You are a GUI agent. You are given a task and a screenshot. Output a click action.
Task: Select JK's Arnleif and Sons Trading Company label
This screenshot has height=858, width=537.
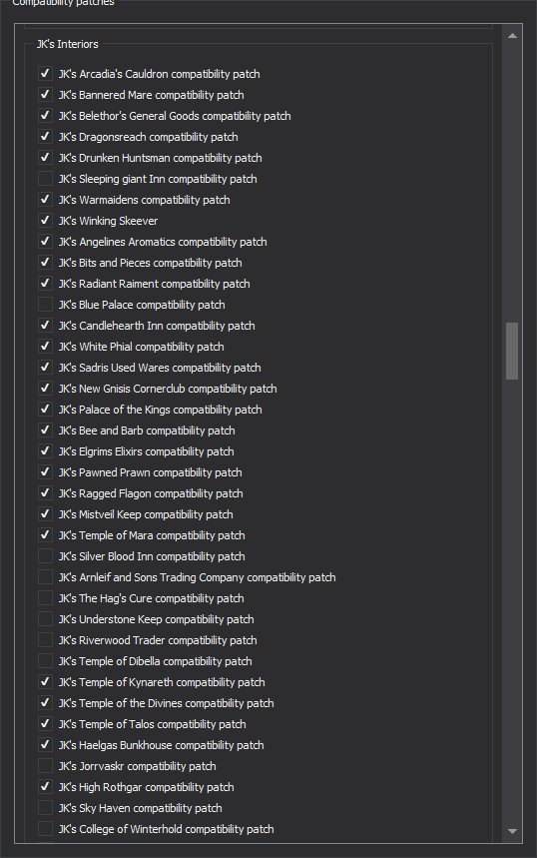coord(197,577)
